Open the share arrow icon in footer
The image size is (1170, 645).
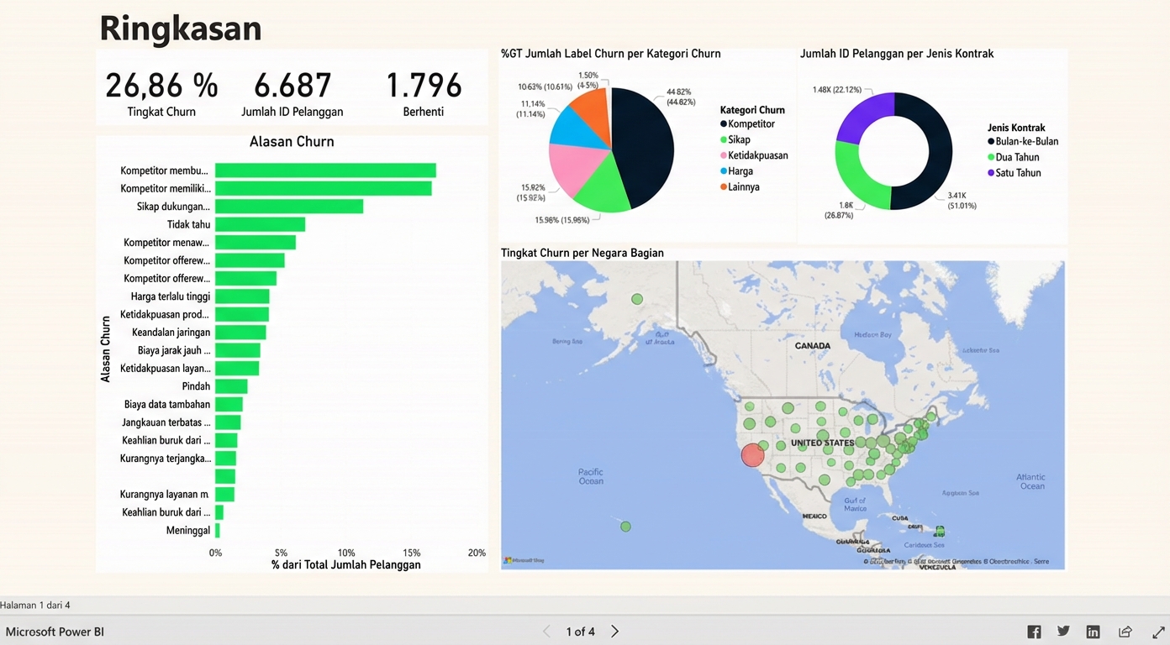(x=1125, y=632)
